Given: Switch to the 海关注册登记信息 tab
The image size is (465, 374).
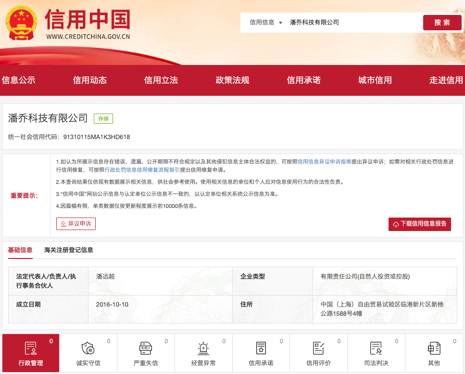Looking at the screenshot, I should (69, 250).
